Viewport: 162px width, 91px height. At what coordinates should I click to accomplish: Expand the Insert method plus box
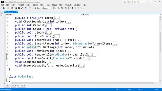tap(8, 40)
